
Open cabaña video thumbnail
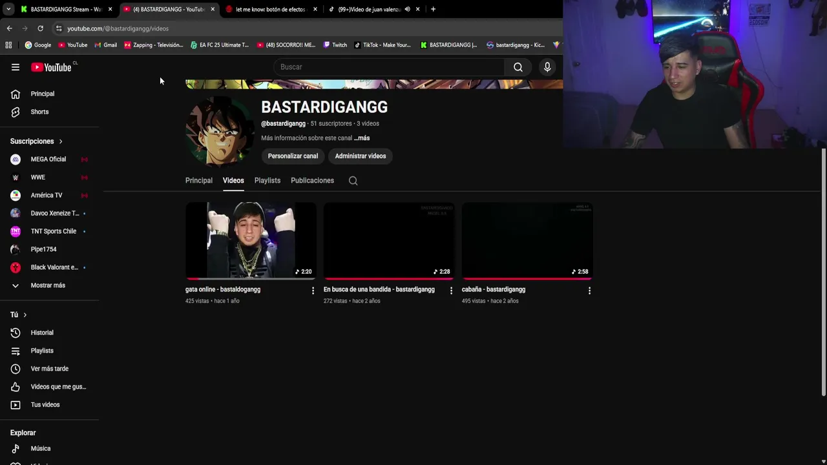click(527, 242)
